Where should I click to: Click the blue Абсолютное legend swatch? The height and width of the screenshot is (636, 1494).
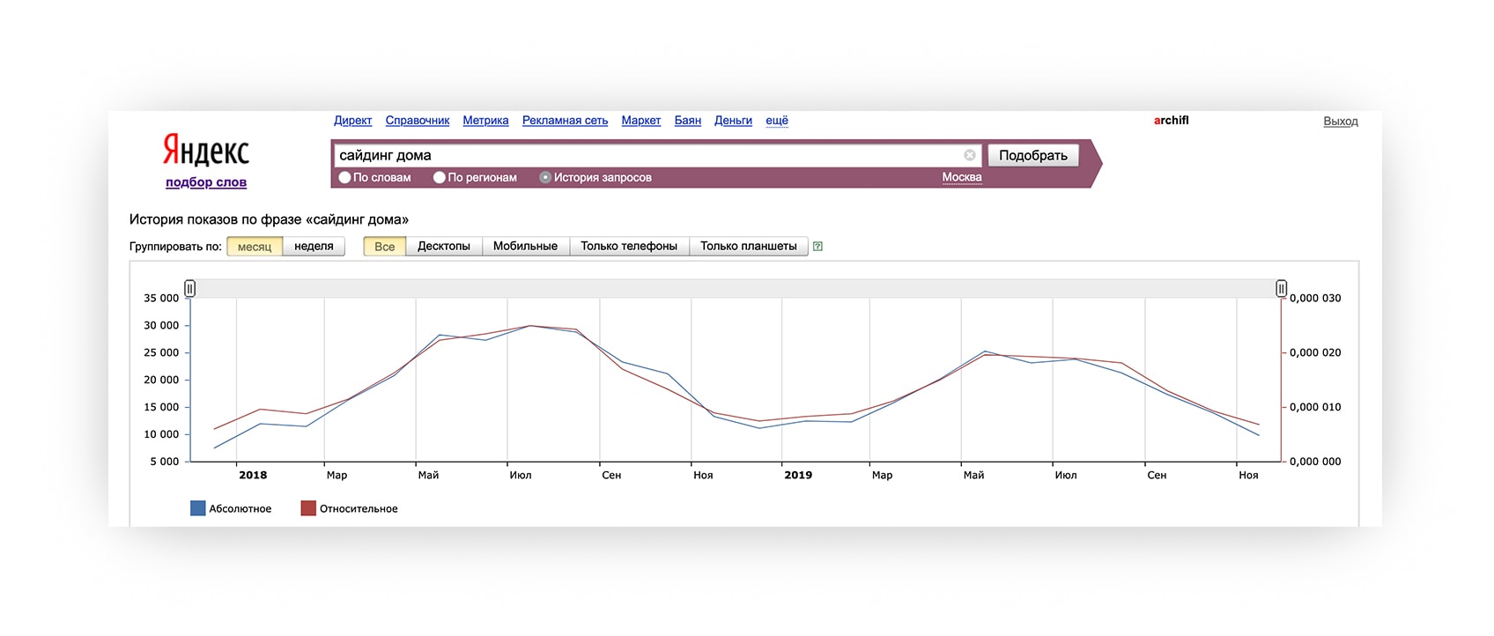click(x=198, y=508)
